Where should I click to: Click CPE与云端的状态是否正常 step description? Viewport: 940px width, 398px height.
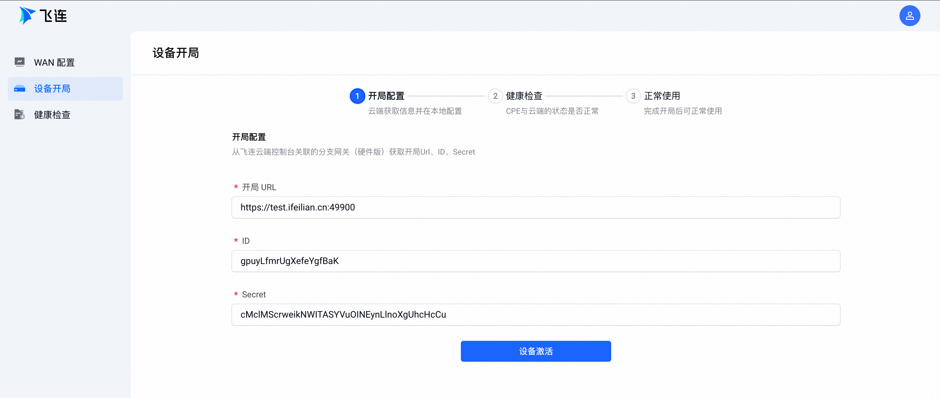pyautogui.click(x=552, y=111)
